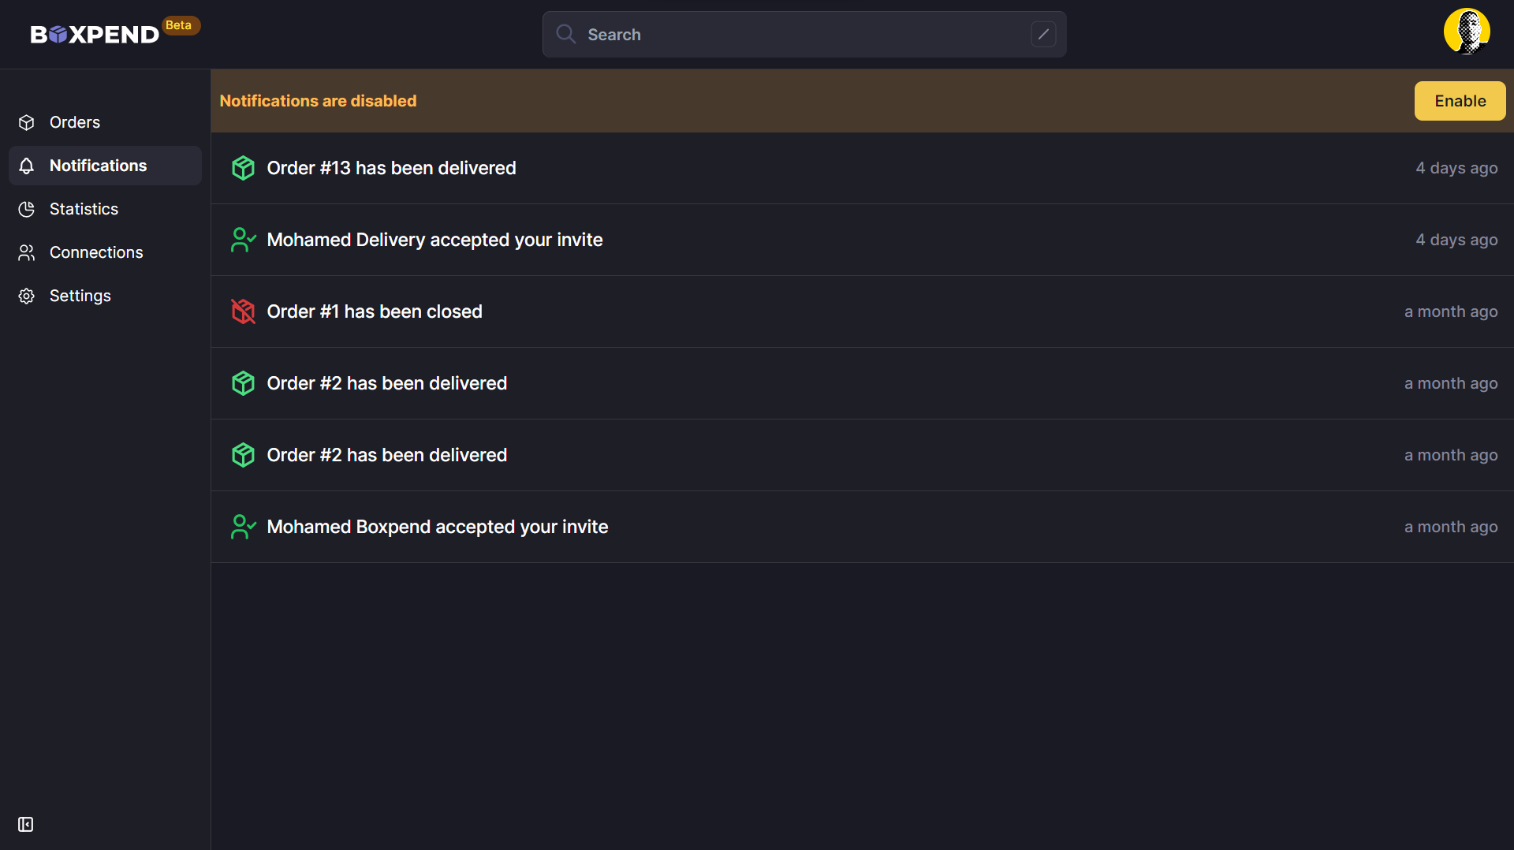Focus the Search input field
1514x850 pixels.
pyautogui.click(x=804, y=34)
